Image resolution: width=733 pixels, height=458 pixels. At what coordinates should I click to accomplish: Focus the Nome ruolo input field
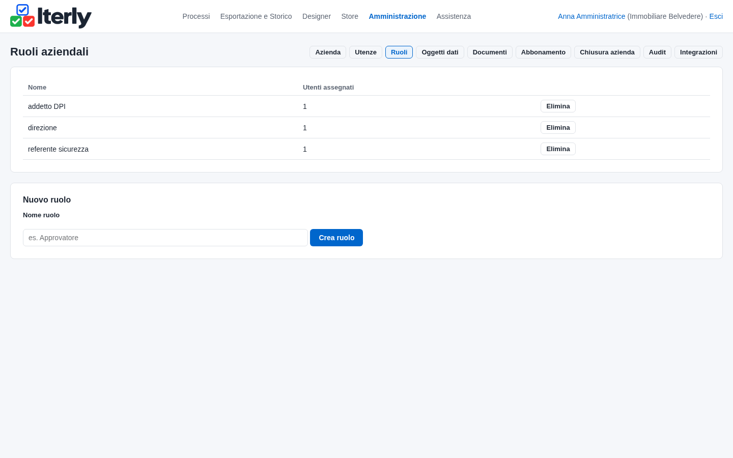[165, 238]
